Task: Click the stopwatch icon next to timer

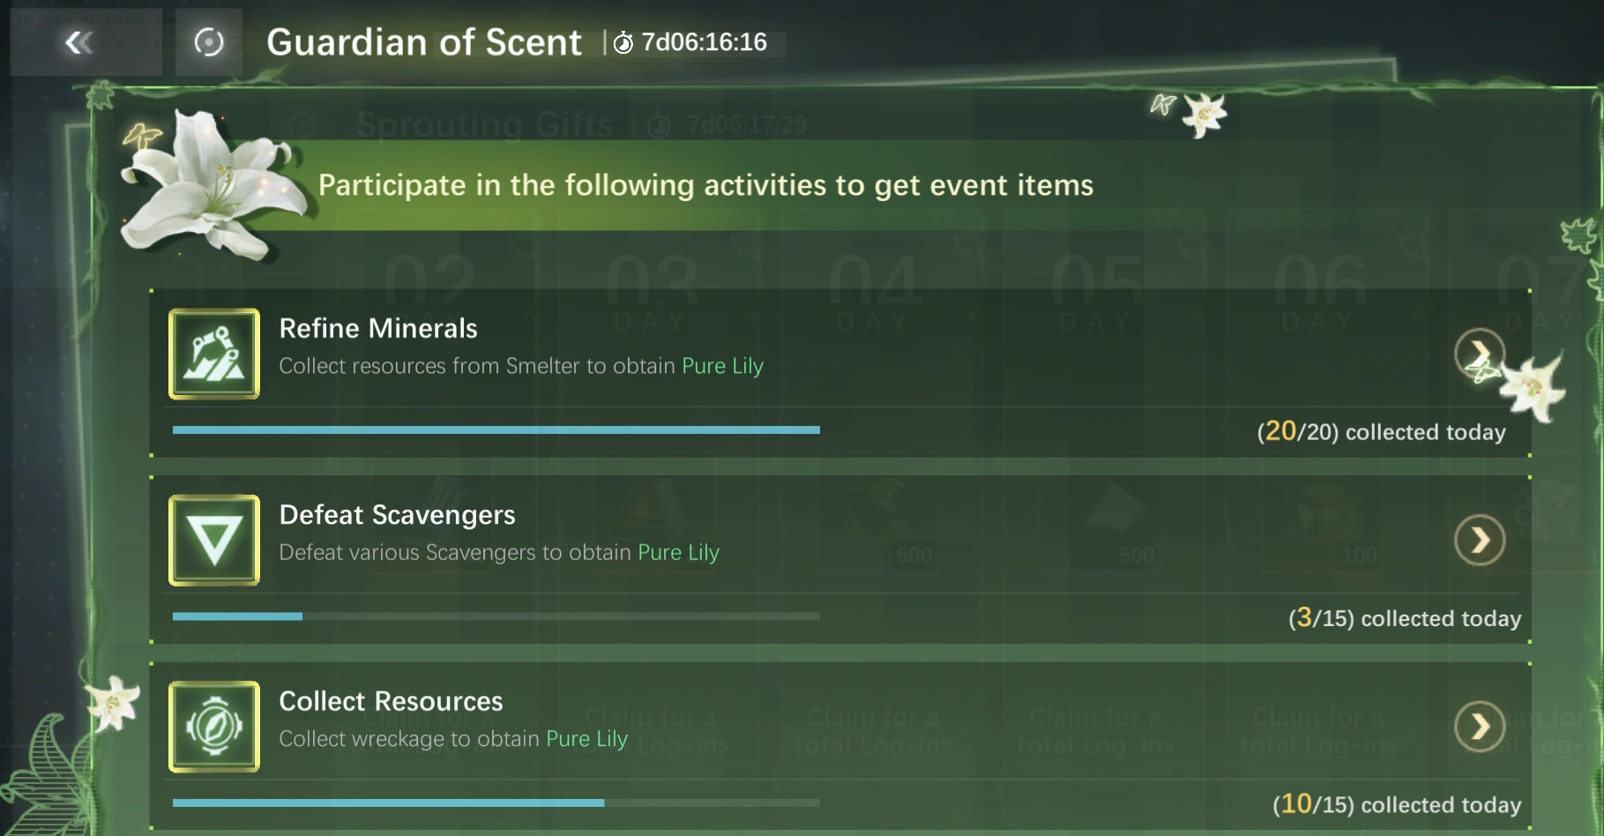Action: 623,43
